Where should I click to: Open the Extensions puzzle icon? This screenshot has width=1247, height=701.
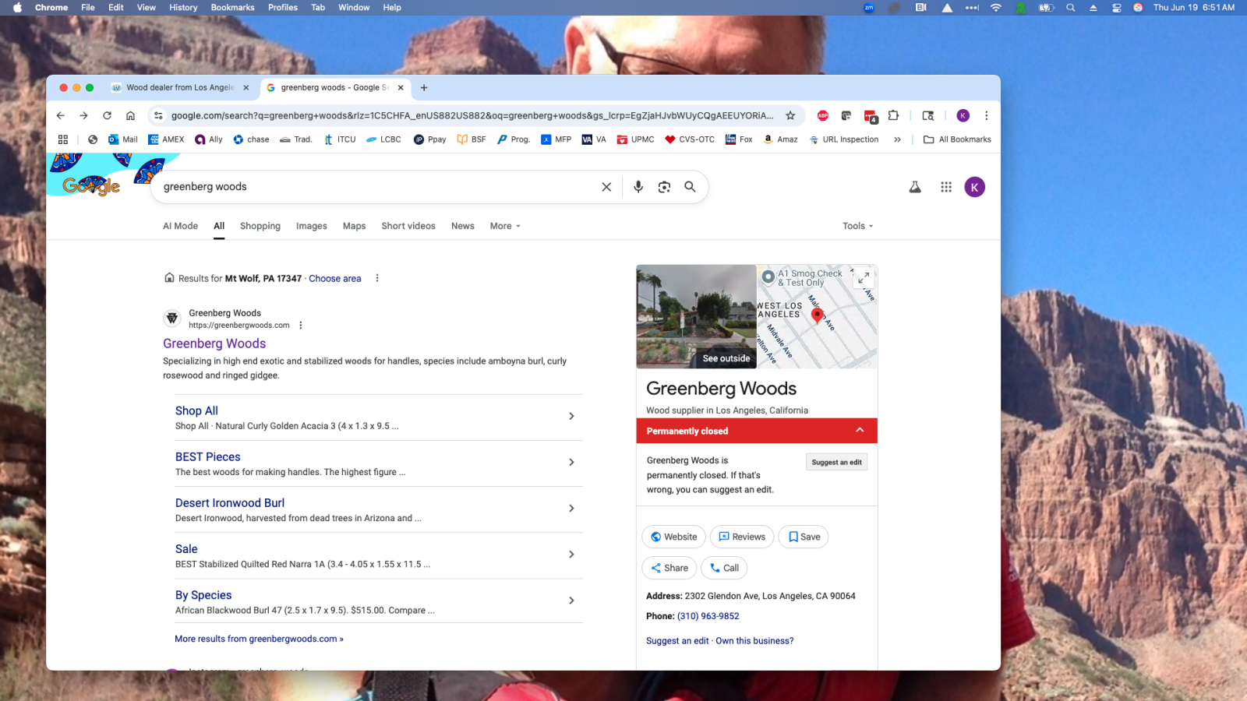coord(893,115)
